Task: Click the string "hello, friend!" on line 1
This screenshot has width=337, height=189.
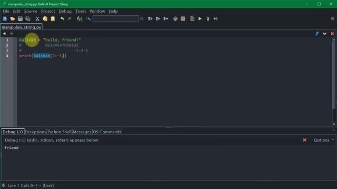Action: point(62,40)
